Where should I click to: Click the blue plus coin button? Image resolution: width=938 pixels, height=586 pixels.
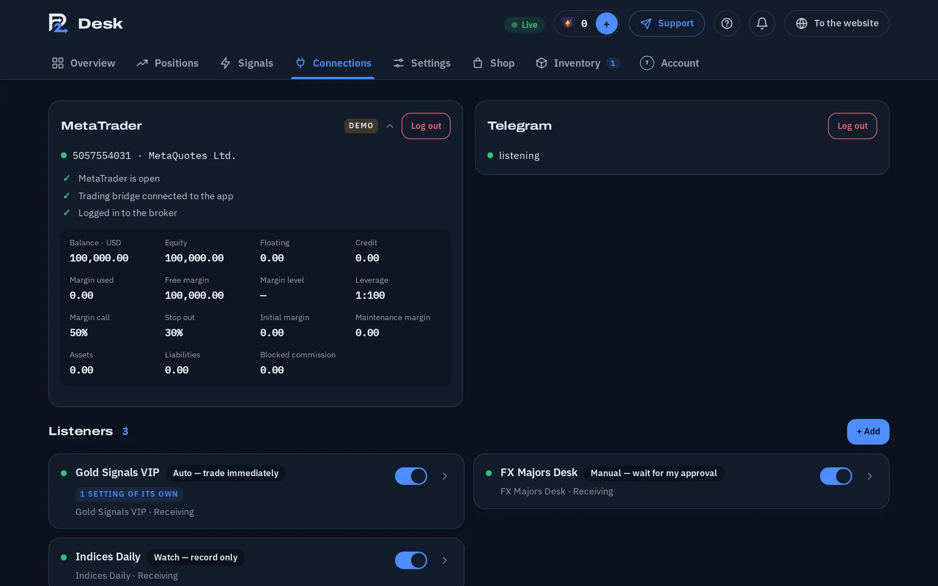click(607, 23)
